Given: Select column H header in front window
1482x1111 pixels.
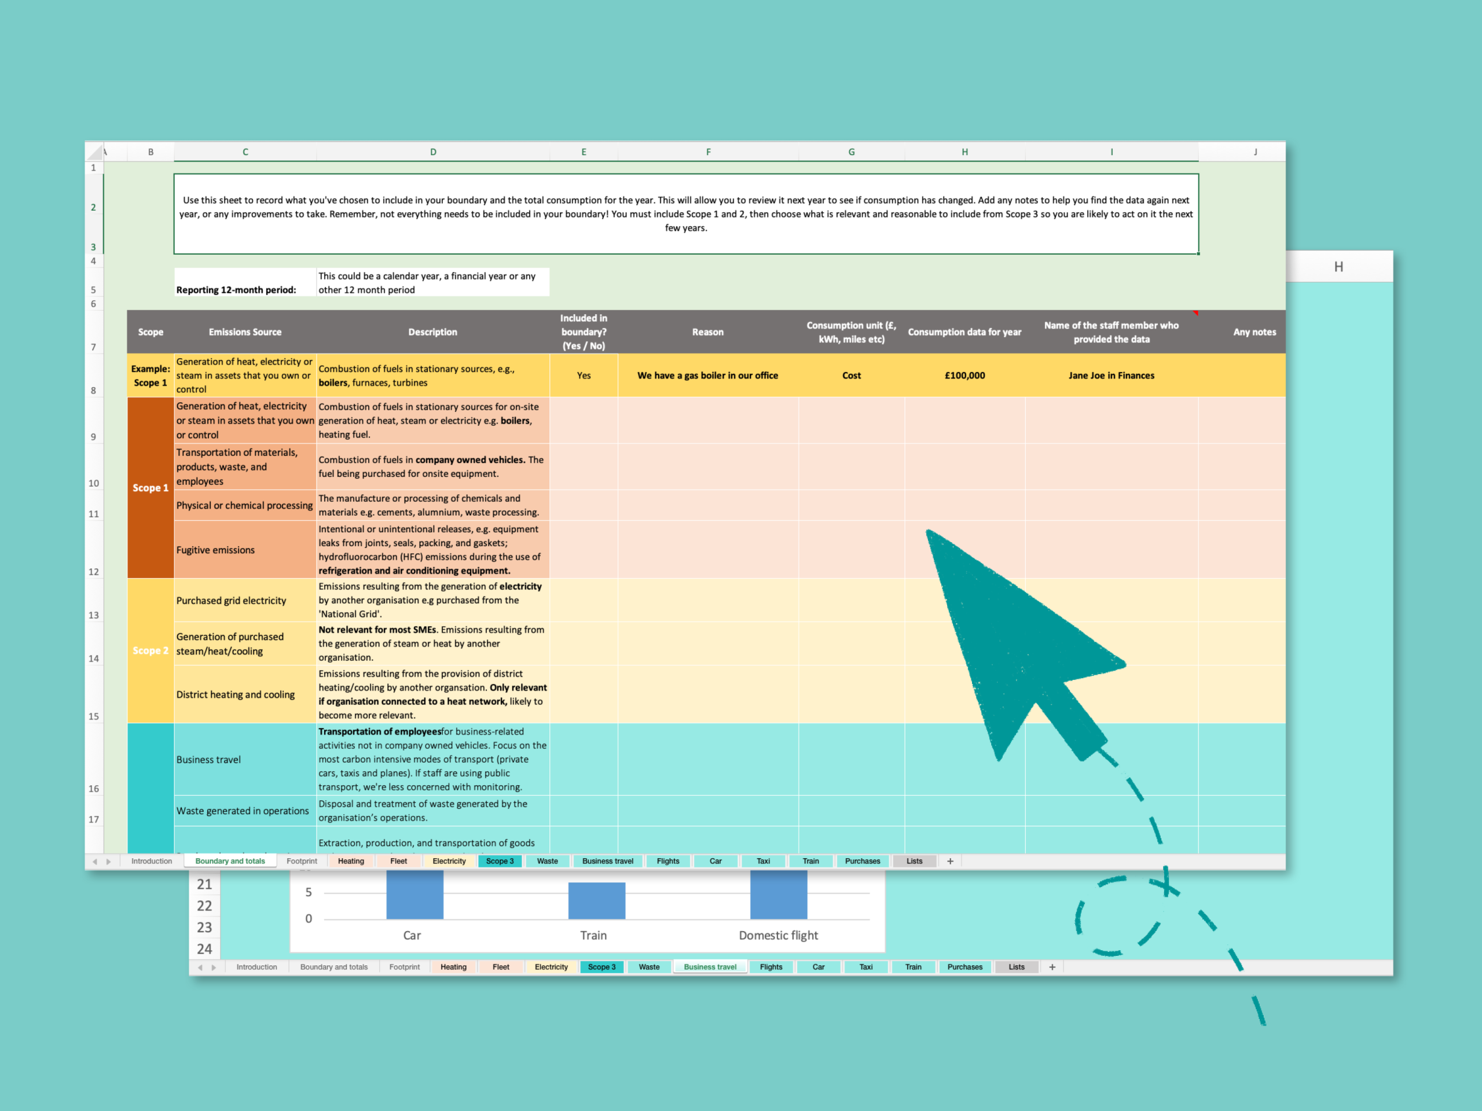Looking at the screenshot, I should pyautogui.click(x=965, y=152).
